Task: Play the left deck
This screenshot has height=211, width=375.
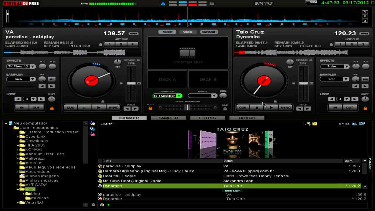Action: point(98,108)
